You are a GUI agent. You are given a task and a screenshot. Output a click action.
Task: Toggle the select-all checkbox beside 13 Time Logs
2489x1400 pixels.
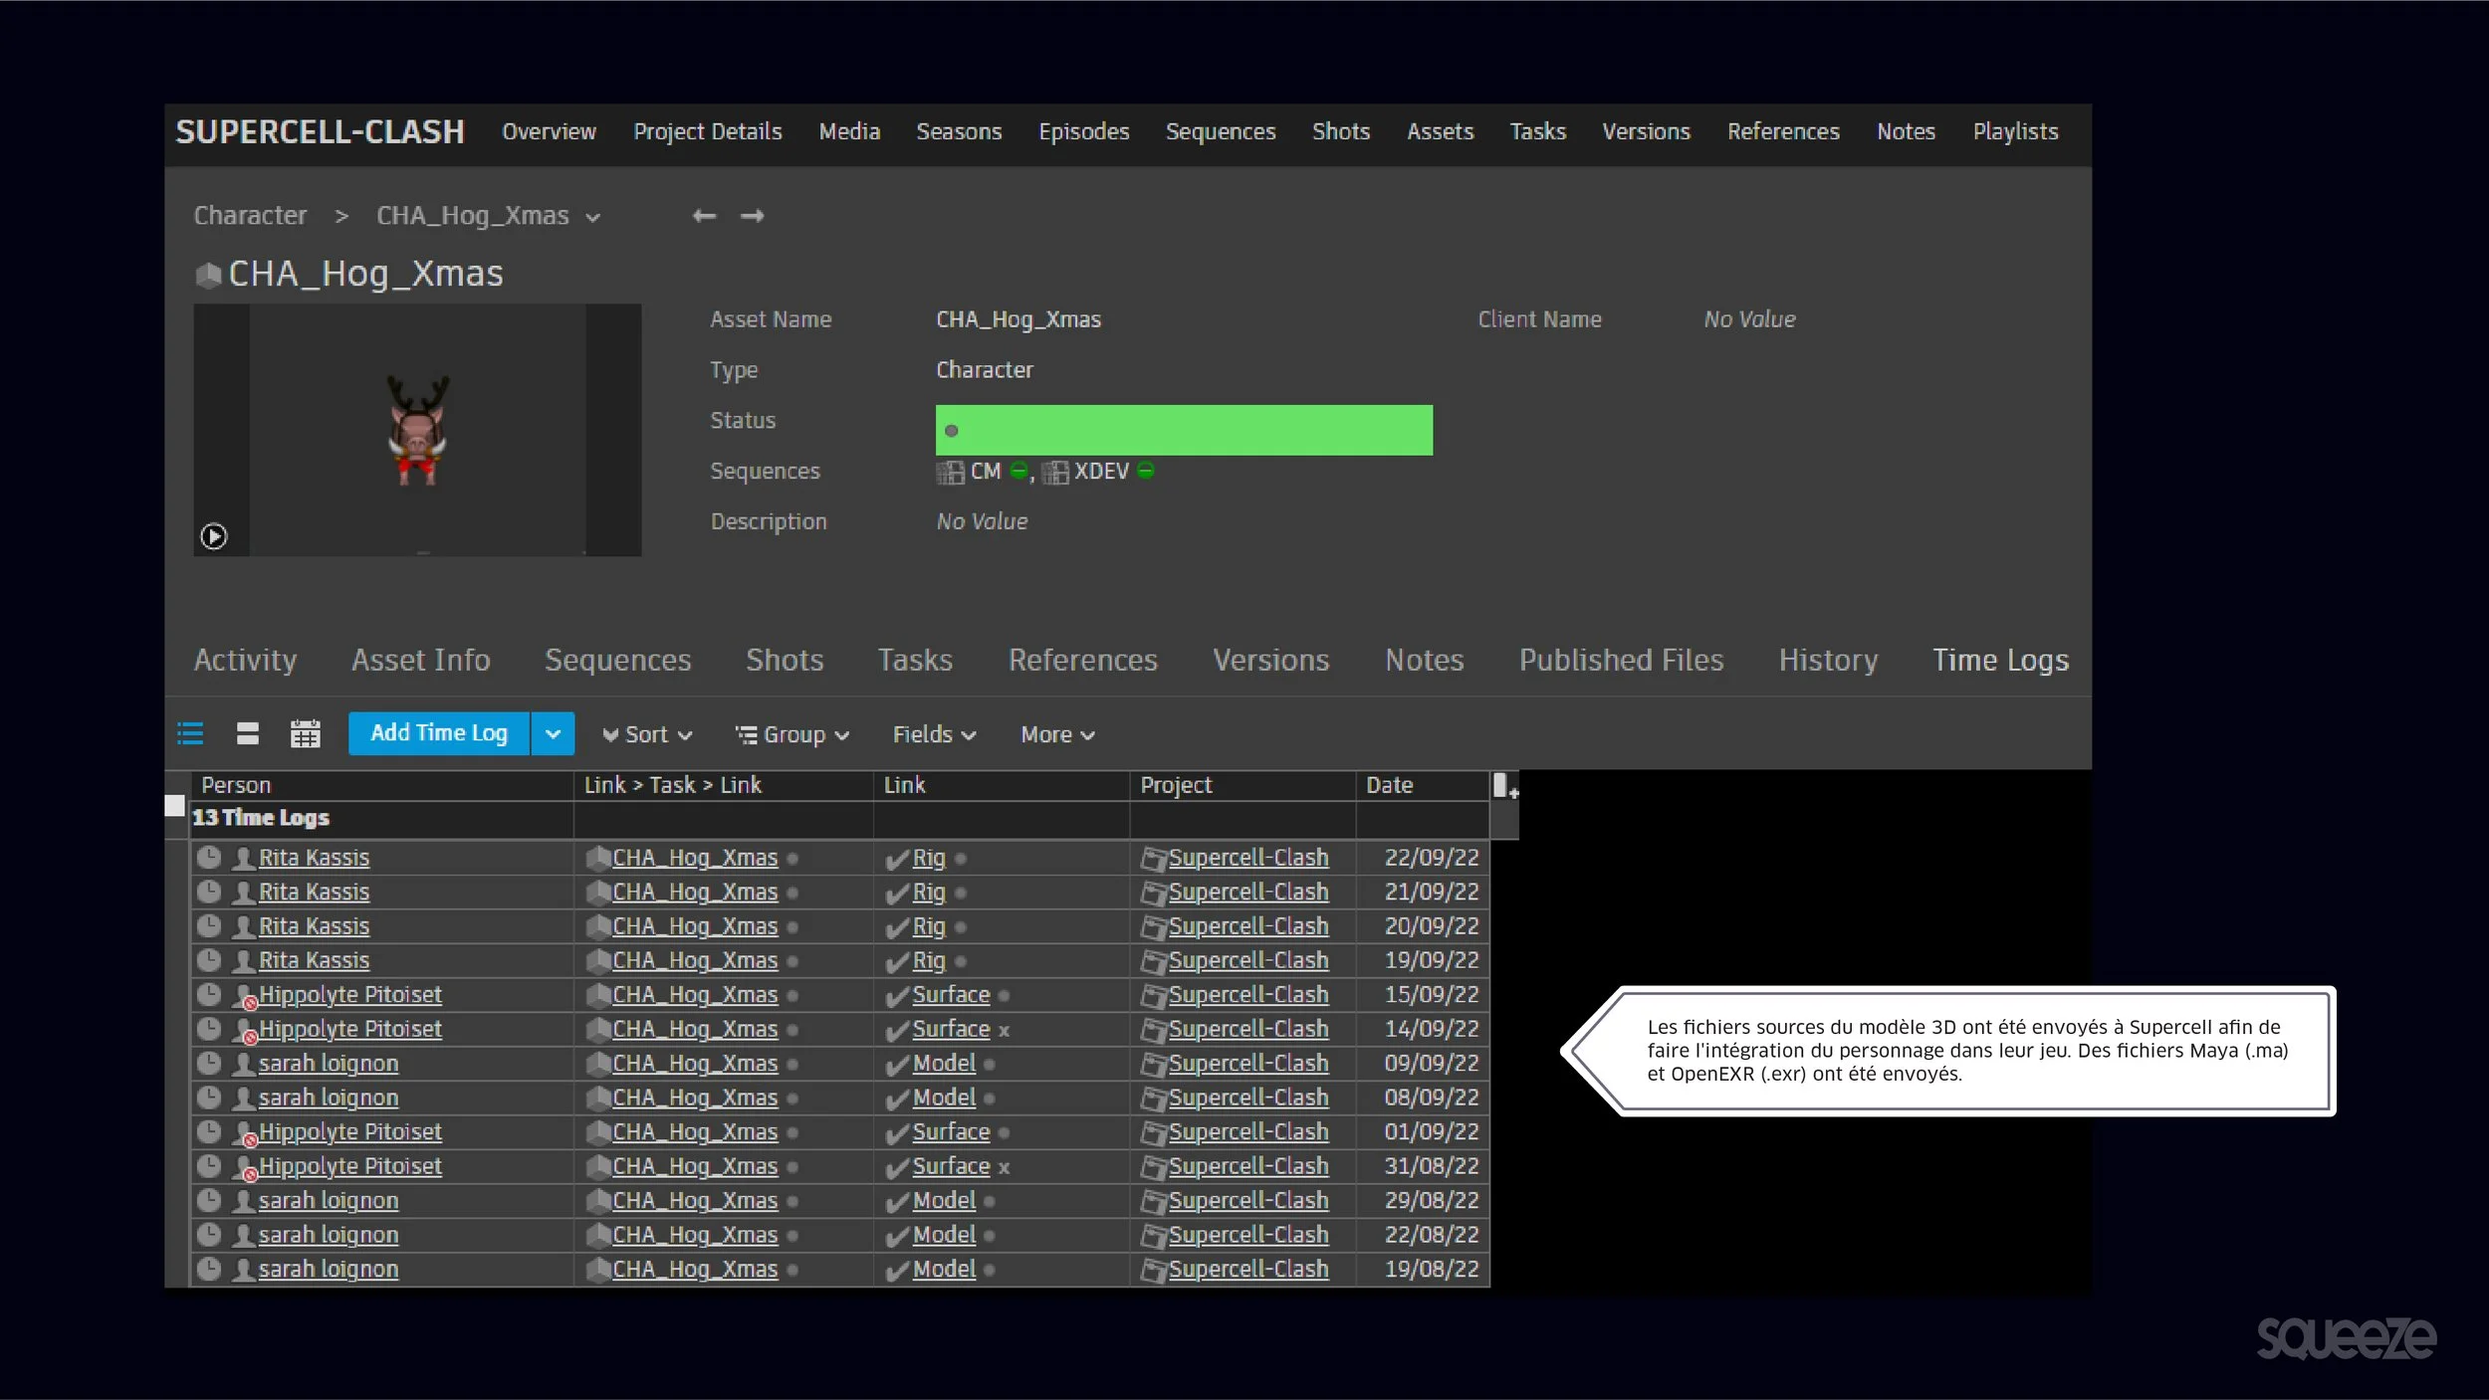coord(174,806)
